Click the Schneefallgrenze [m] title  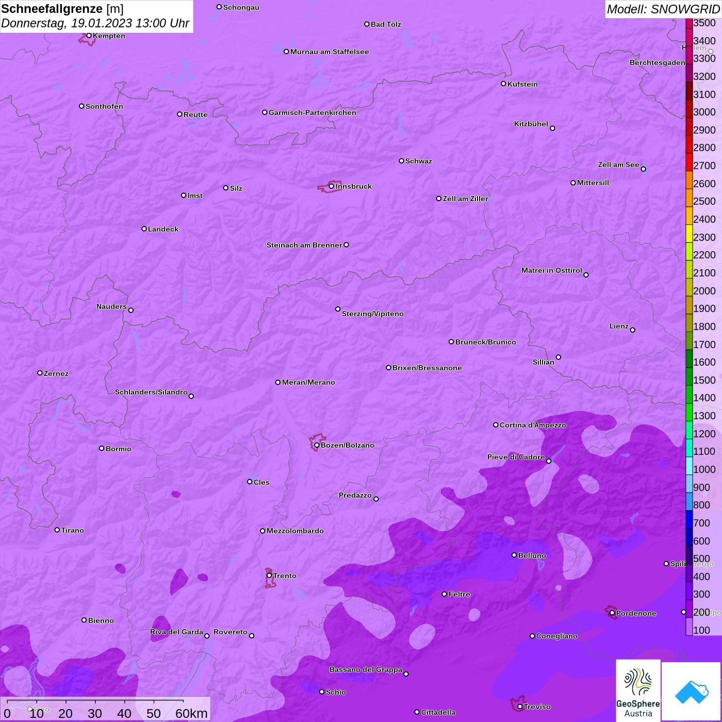point(62,9)
